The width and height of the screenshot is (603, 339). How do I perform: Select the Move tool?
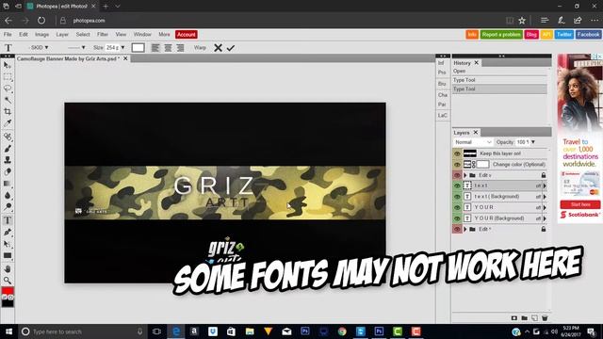(8, 66)
